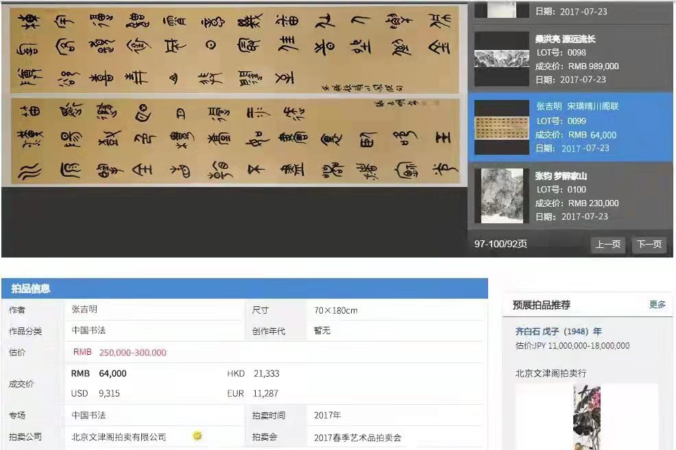Click the yellow verification badge beside the auction company
Viewport: 676px width, 450px height.
coord(197,436)
